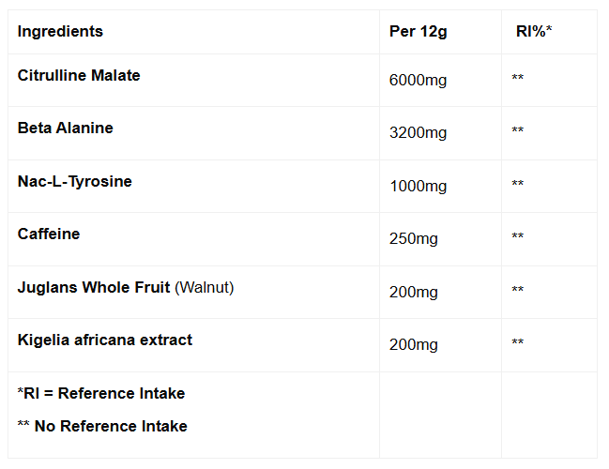Click the ** RI value for Beta Alanine
Viewport: 609px width, 469px height.
[518, 130]
